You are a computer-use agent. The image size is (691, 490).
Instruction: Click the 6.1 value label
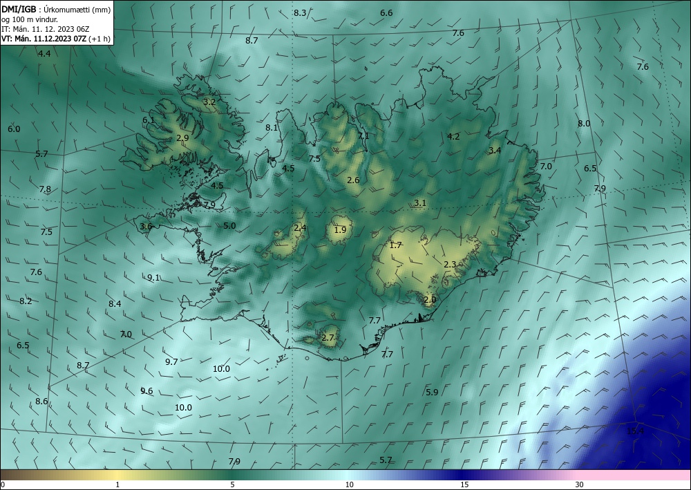(149, 120)
